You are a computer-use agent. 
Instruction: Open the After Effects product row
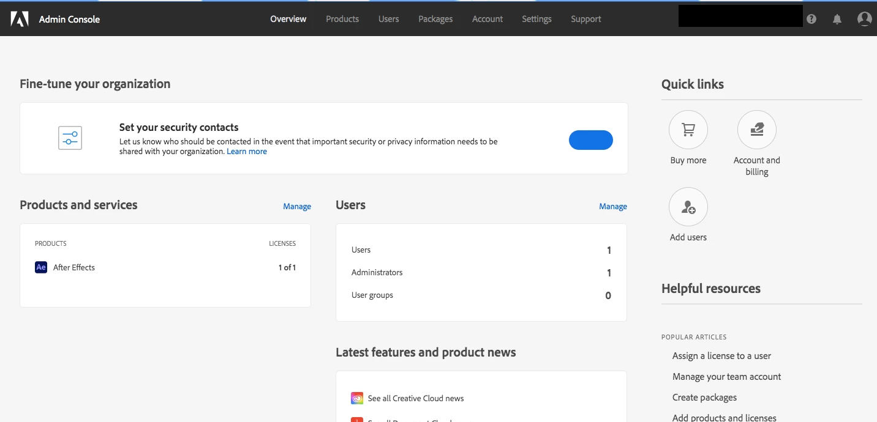(x=165, y=267)
